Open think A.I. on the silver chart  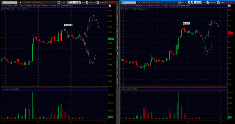point(183,2)
